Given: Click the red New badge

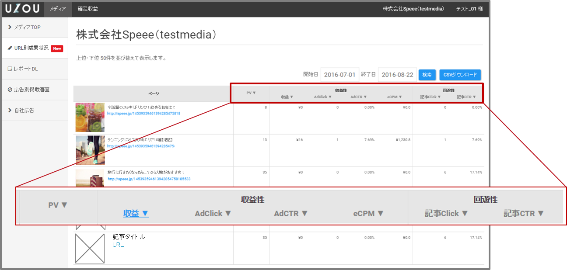Looking at the screenshot, I should [57, 48].
